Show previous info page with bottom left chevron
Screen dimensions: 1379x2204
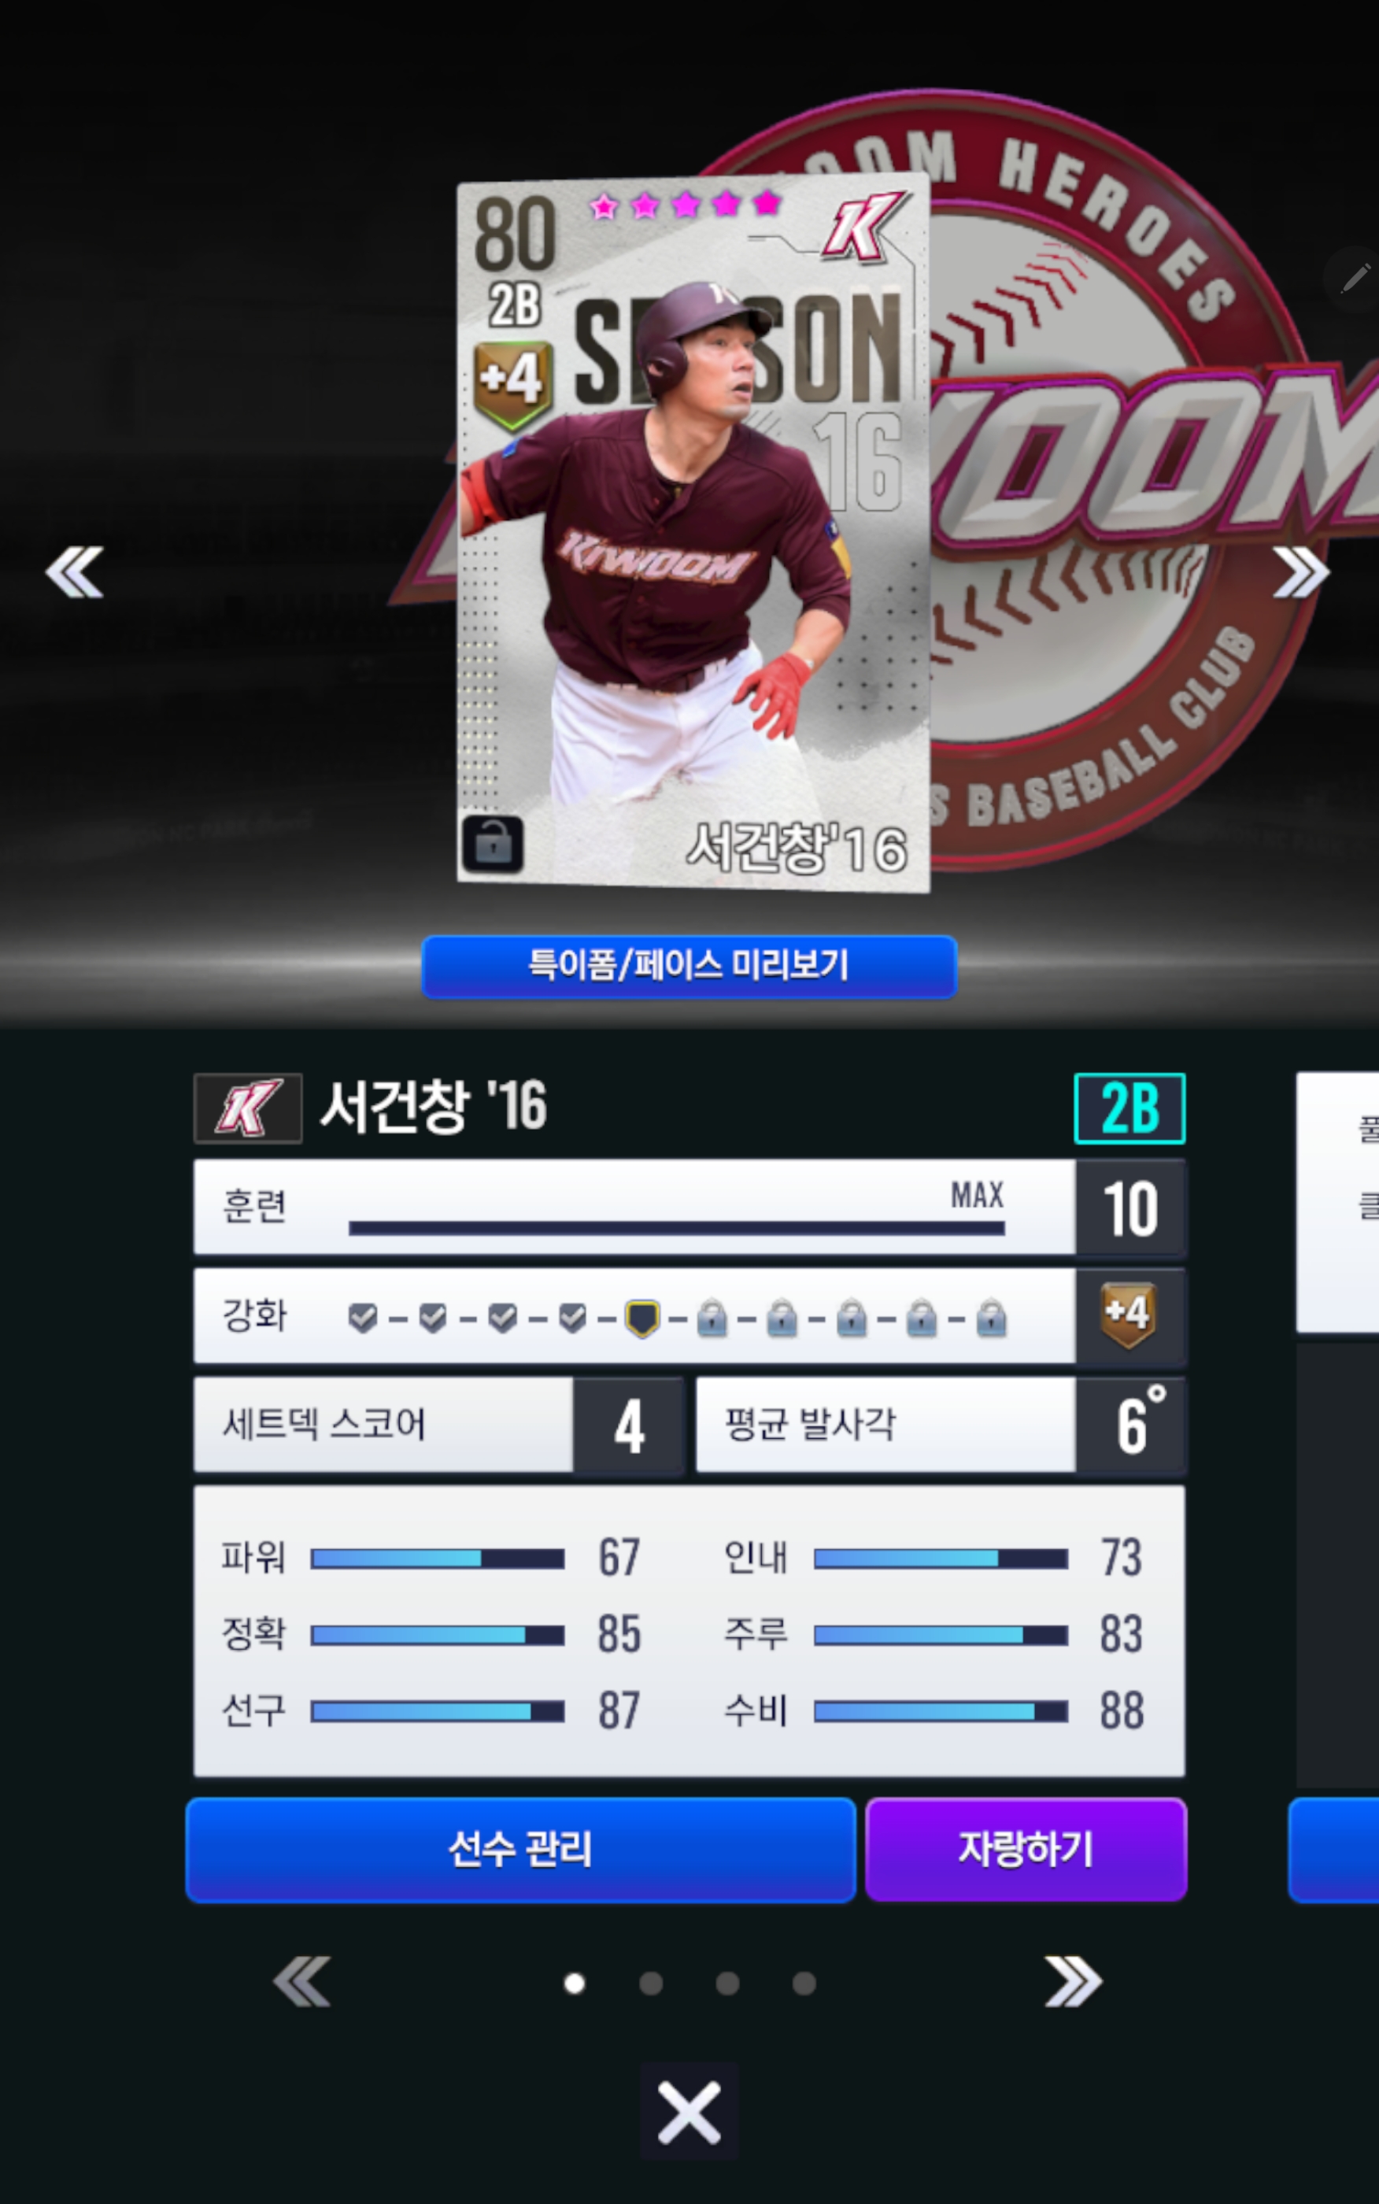pos(302,1982)
